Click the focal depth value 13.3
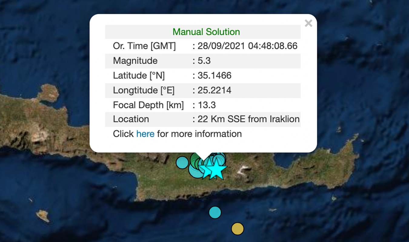The width and height of the screenshot is (409, 242). point(206,105)
